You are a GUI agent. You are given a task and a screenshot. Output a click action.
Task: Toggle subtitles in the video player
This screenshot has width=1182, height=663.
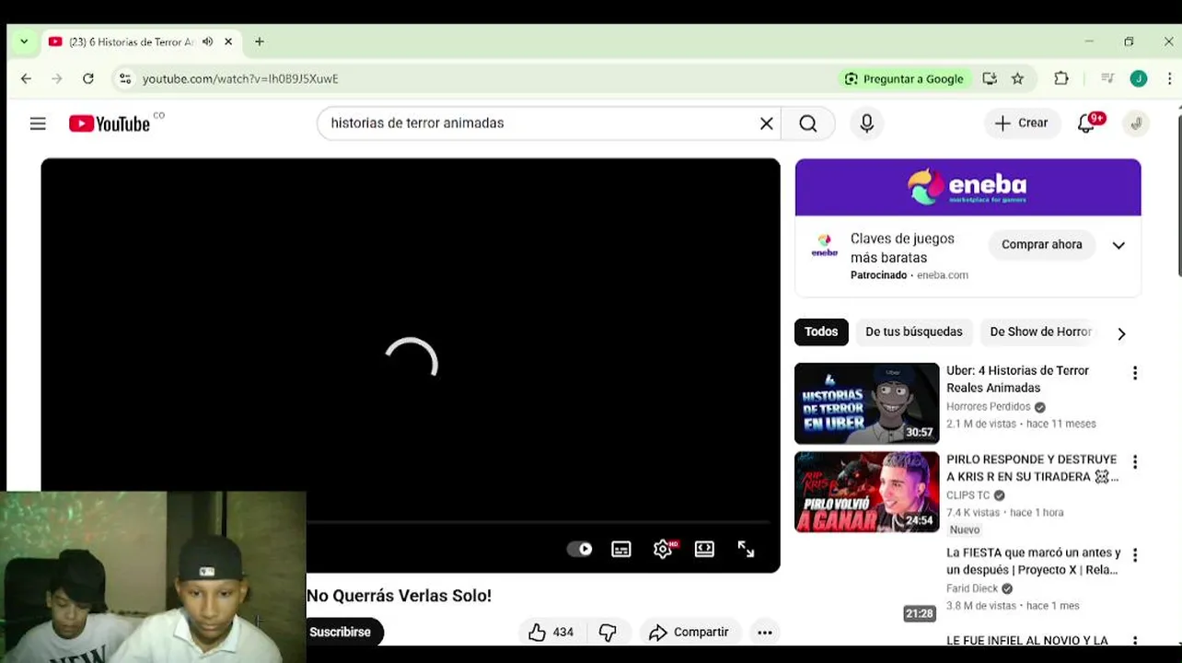click(621, 549)
